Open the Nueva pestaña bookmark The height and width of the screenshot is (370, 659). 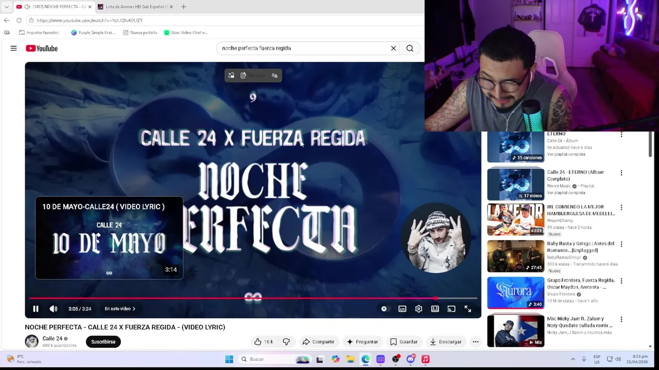tap(140, 32)
